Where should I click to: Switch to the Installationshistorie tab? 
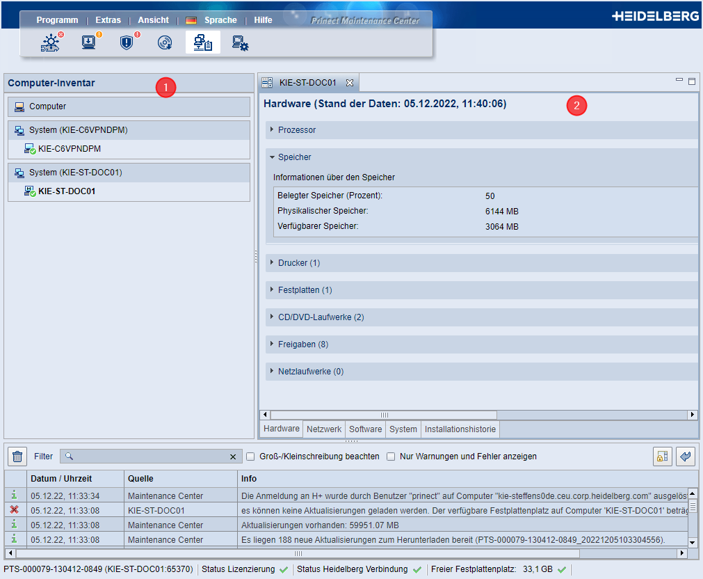pos(460,429)
